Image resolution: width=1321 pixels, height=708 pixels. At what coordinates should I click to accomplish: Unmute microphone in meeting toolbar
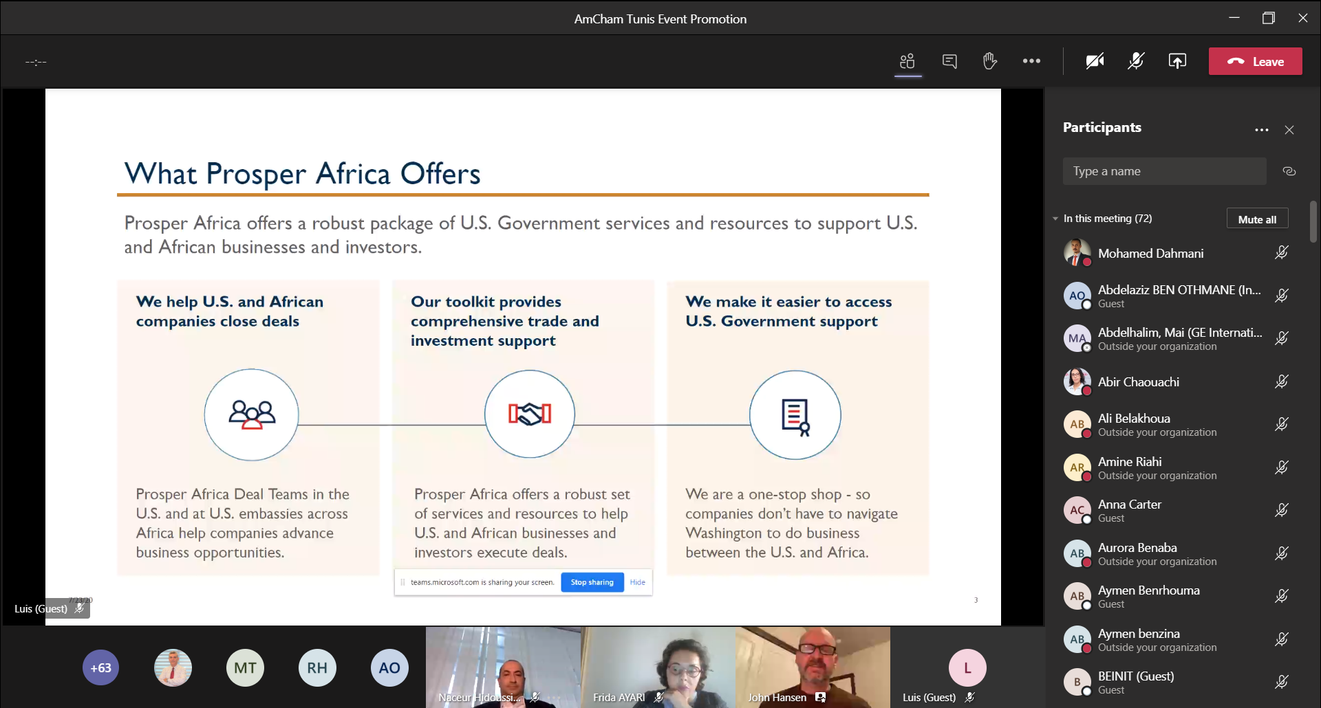coord(1136,61)
